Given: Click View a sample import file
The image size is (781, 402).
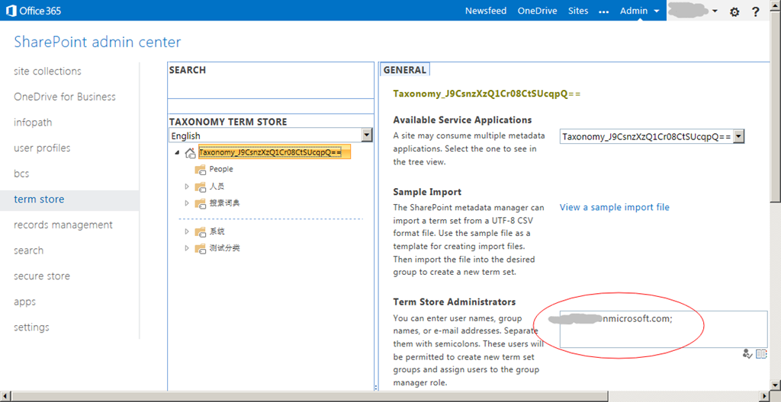Looking at the screenshot, I should coord(615,207).
